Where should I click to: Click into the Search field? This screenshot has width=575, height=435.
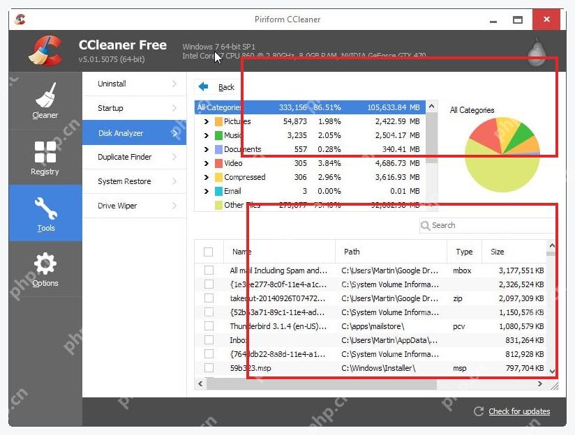click(488, 225)
